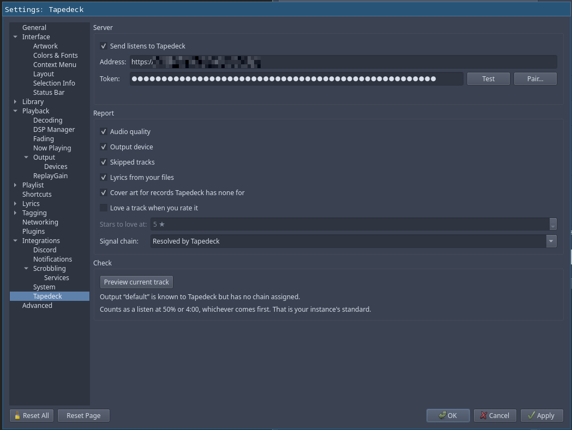Collapse the Integrations tree node
Screen dimensions: 572x430
coord(15,241)
